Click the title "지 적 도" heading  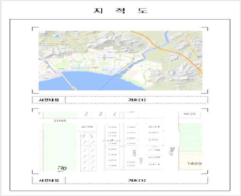tap(120, 10)
